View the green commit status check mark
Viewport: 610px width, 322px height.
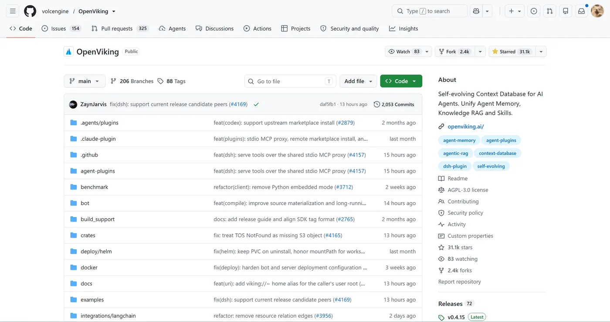256,104
